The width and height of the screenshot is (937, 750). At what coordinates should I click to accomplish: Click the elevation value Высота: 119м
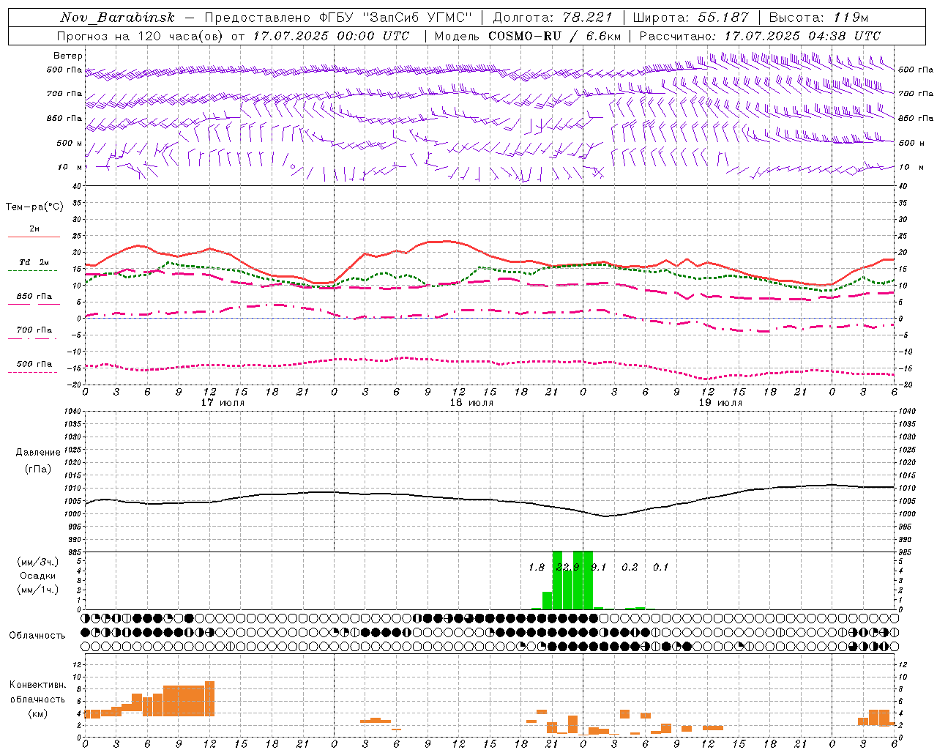pos(818,18)
